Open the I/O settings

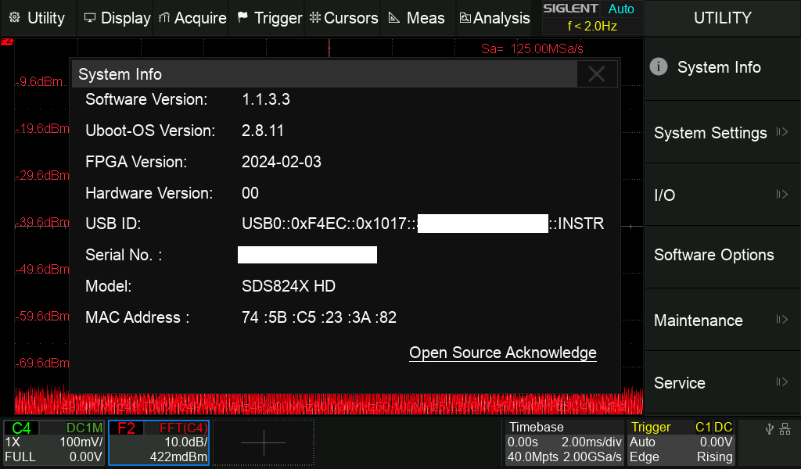[x=722, y=195]
